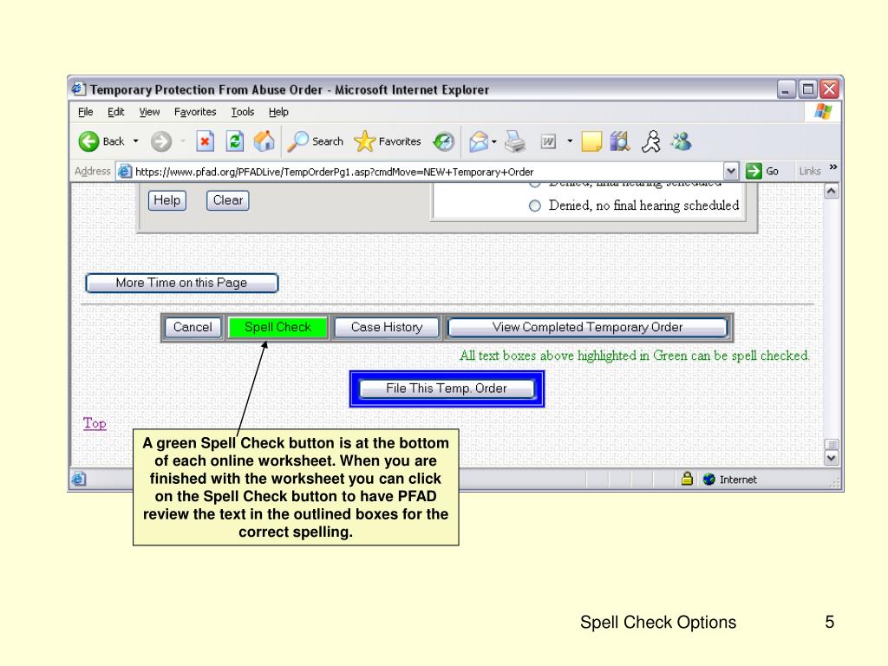This screenshot has width=888, height=666.
Task: Click the Back arrow icon
Action: pyautogui.click(x=88, y=141)
